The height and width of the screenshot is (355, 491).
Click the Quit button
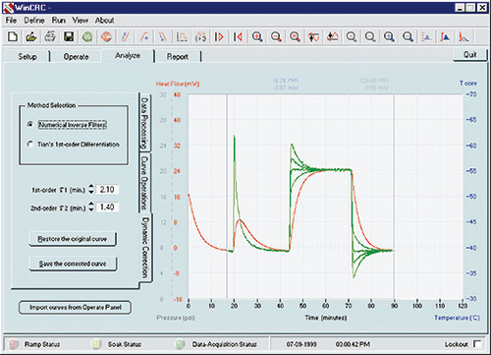pos(470,55)
